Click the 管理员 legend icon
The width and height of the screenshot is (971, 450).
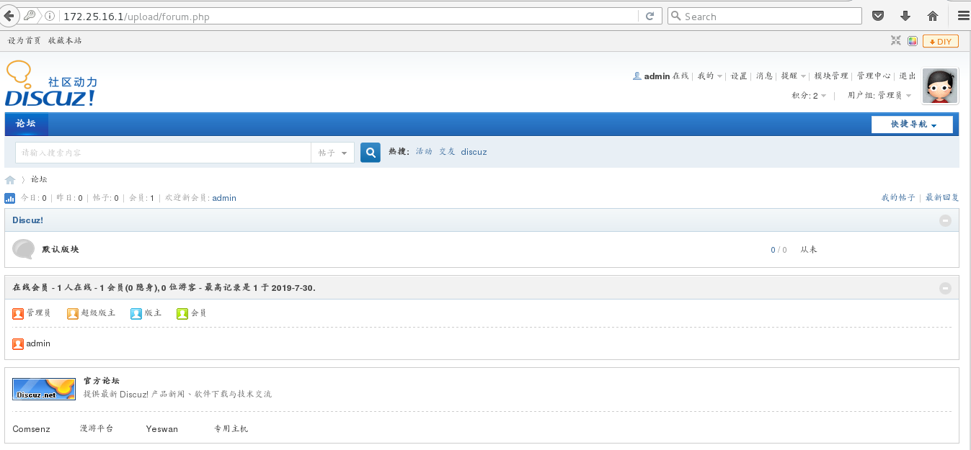click(x=18, y=313)
